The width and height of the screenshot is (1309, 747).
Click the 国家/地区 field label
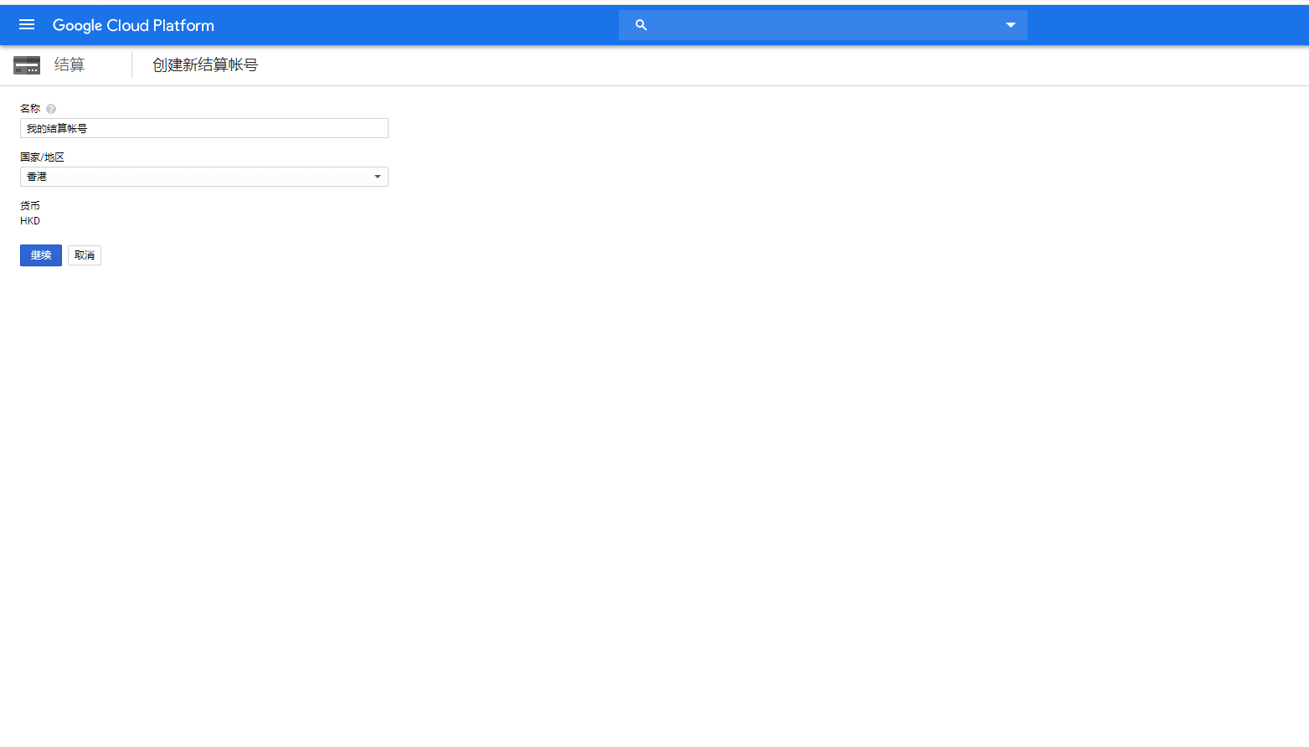(x=42, y=157)
